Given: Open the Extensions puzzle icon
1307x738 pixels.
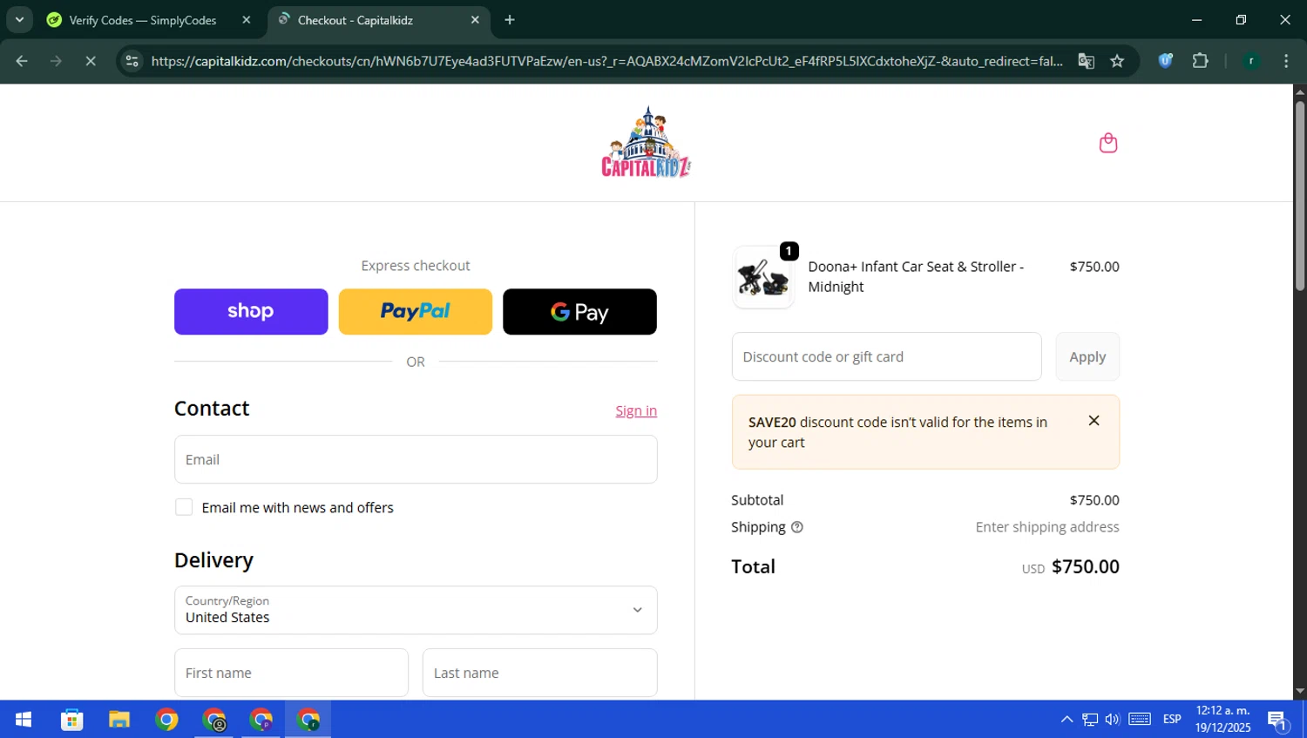Looking at the screenshot, I should 1200,61.
